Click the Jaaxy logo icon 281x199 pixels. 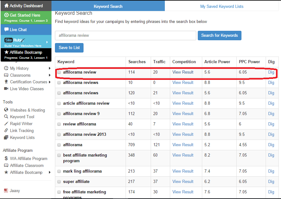pos(6,191)
